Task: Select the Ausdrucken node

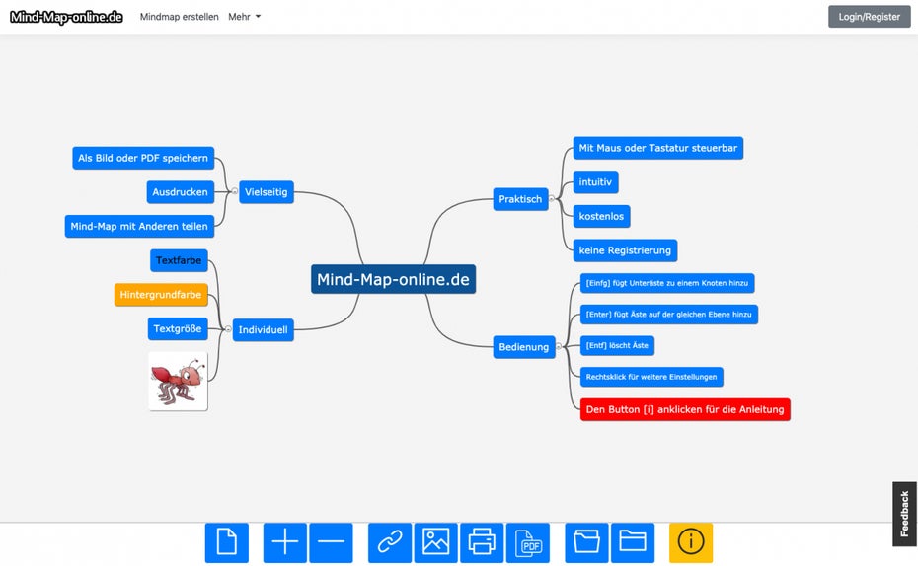Action: click(x=181, y=191)
